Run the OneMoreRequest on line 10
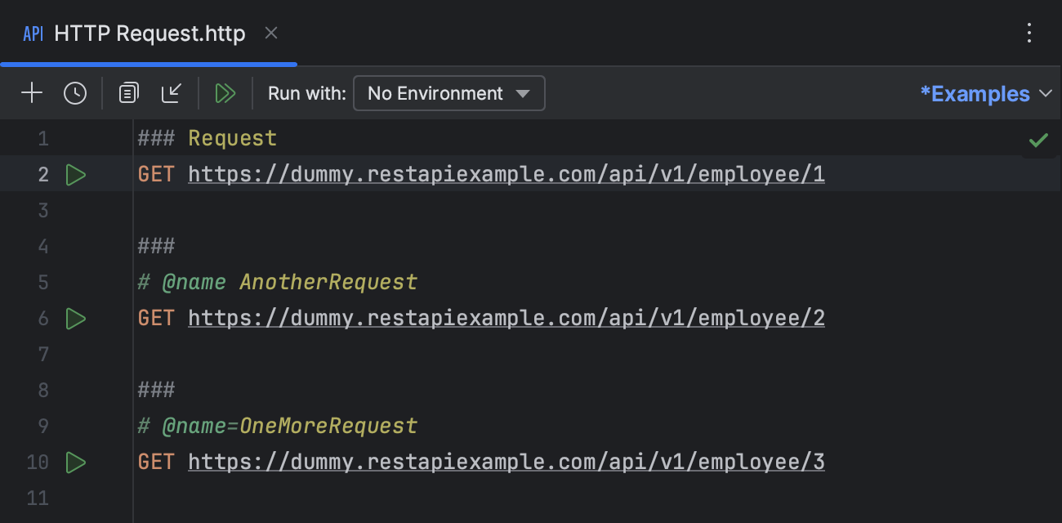Image resolution: width=1062 pixels, height=523 pixels. tap(75, 462)
